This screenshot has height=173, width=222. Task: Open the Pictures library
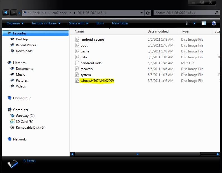(22, 80)
